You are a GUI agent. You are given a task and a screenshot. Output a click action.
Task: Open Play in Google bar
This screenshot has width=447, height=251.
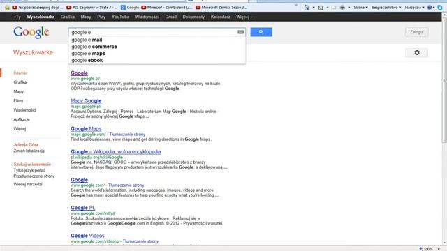[x=101, y=17]
